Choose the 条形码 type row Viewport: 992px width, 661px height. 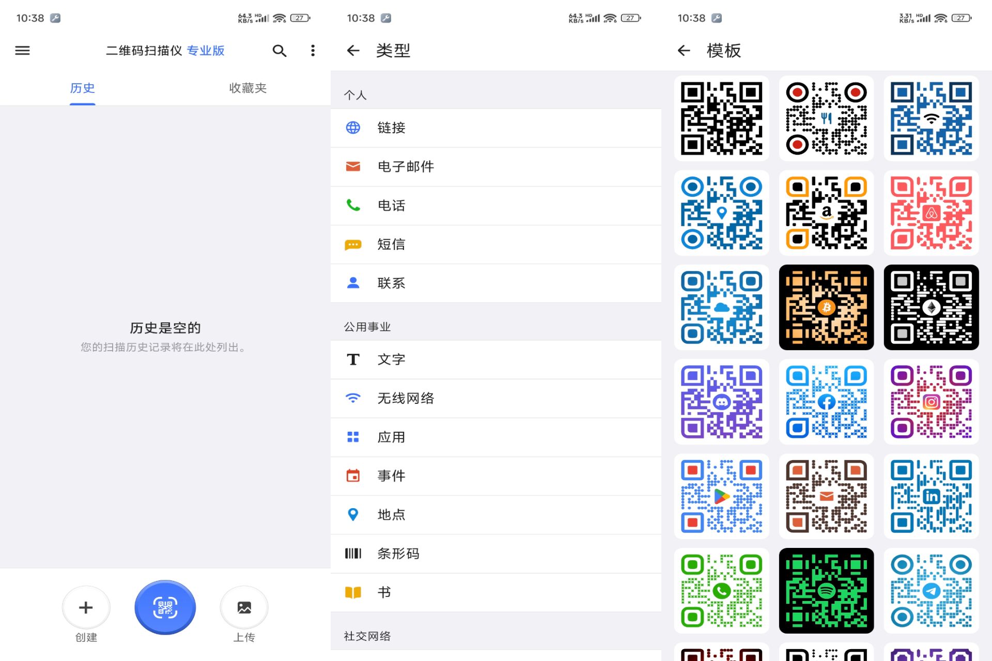tap(496, 554)
